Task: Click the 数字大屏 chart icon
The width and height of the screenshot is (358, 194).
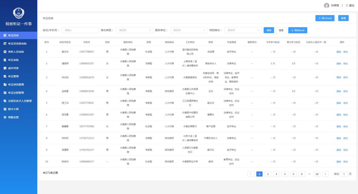Action: (x=5, y=109)
